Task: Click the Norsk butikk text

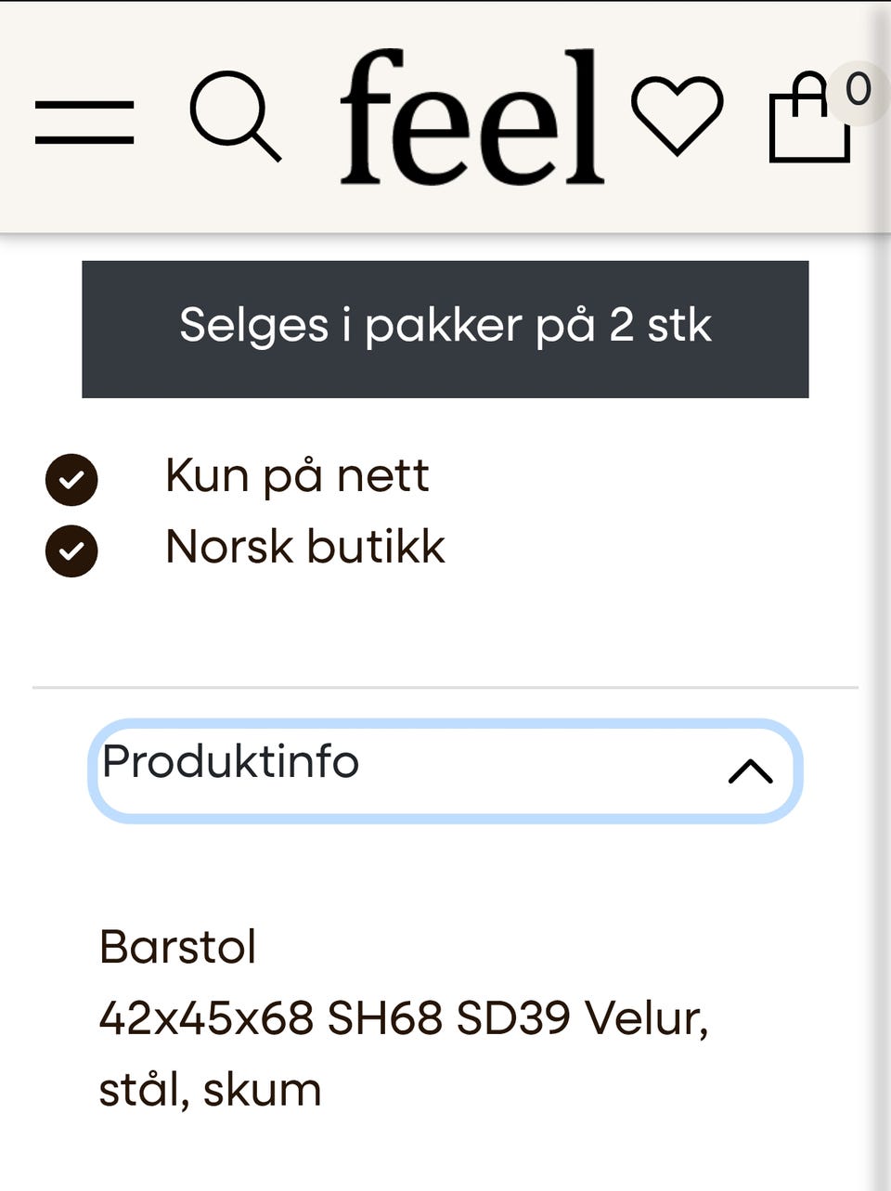Action: (x=305, y=547)
